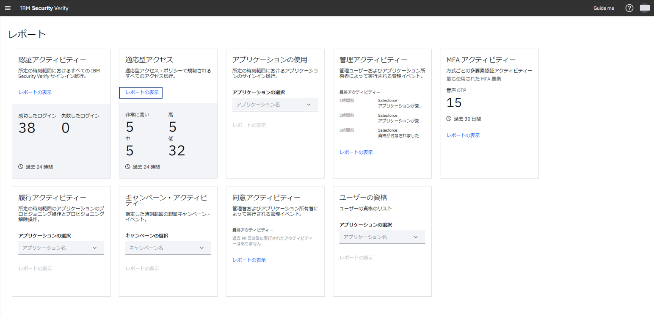
Task: Click chevron in キャンペーン名 dropdown
Action: click(x=201, y=248)
